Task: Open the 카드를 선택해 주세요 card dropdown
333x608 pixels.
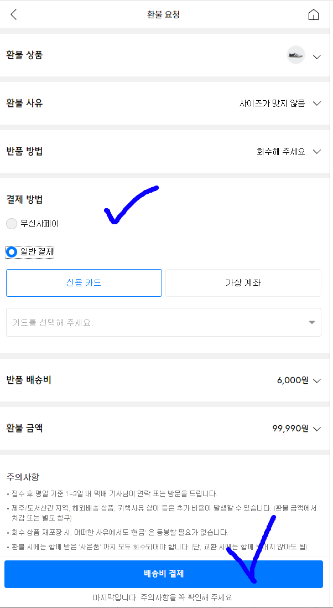Action: tap(163, 322)
